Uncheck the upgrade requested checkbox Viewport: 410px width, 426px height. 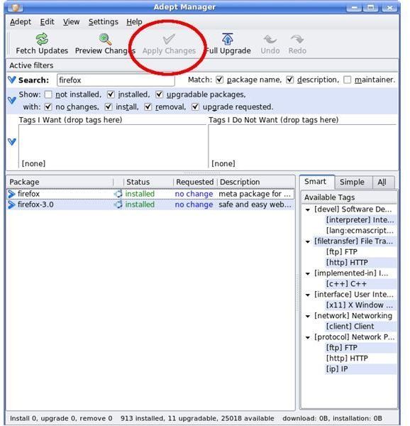(x=195, y=106)
